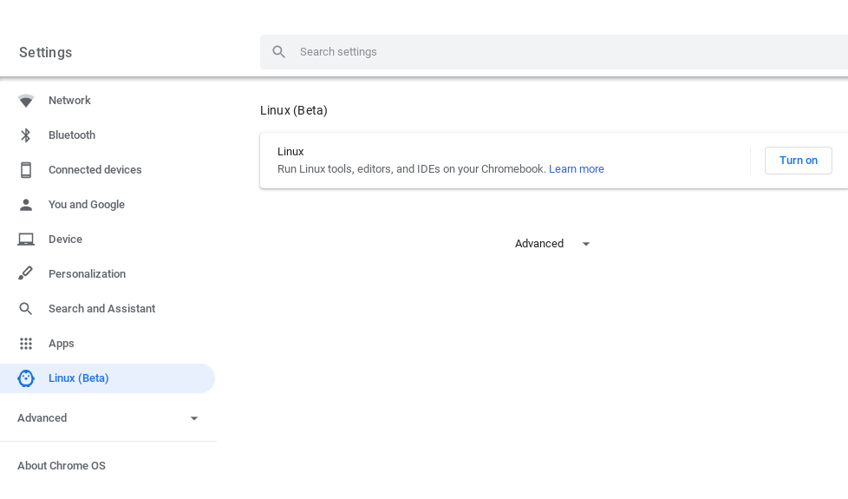Click the search bar magnifier icon

278,52
